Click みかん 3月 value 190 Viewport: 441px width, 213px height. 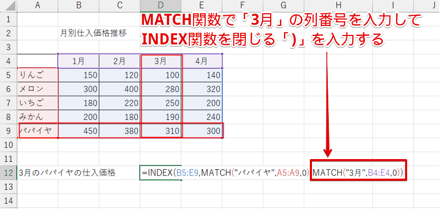point(161,117)
